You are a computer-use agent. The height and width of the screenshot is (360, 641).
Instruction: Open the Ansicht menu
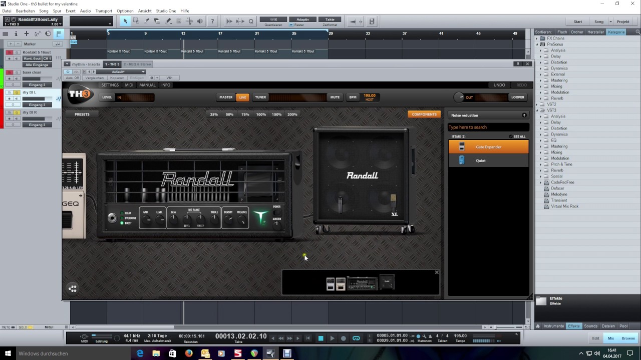coord(145,11)
